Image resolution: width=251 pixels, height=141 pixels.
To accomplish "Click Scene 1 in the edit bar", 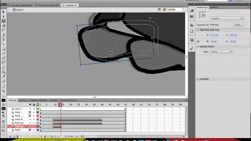I will point(20,10).
